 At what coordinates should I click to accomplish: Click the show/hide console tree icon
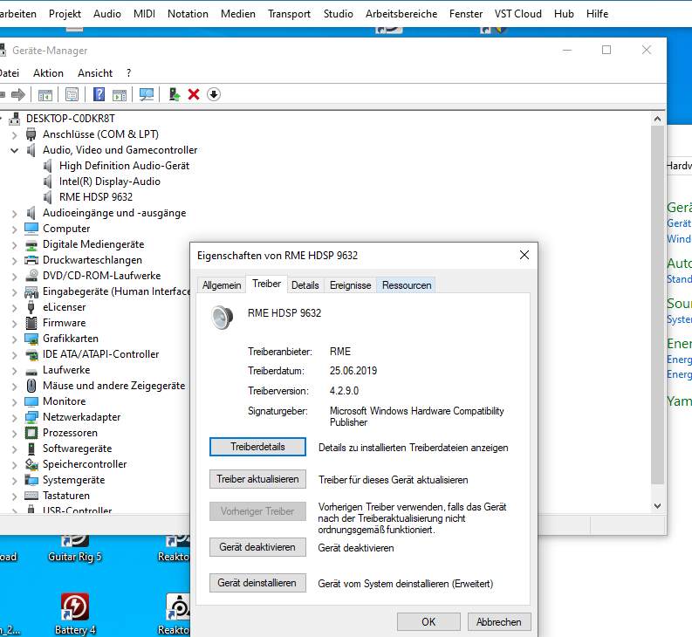(45, 94)
